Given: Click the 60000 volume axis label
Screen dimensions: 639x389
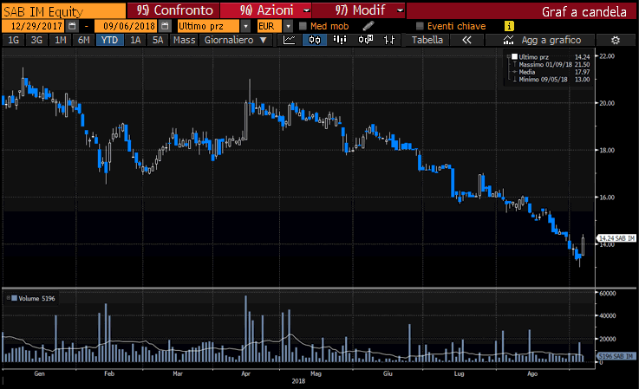Looking at the screenshot, I should click(x=608, y=294).
